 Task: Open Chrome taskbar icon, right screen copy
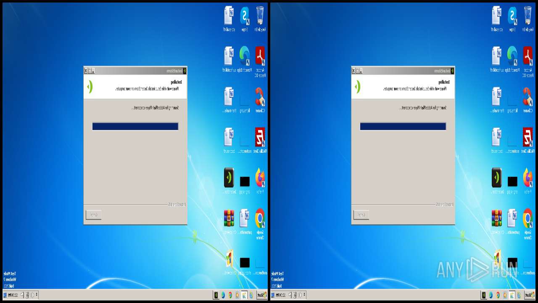(498, 295)
